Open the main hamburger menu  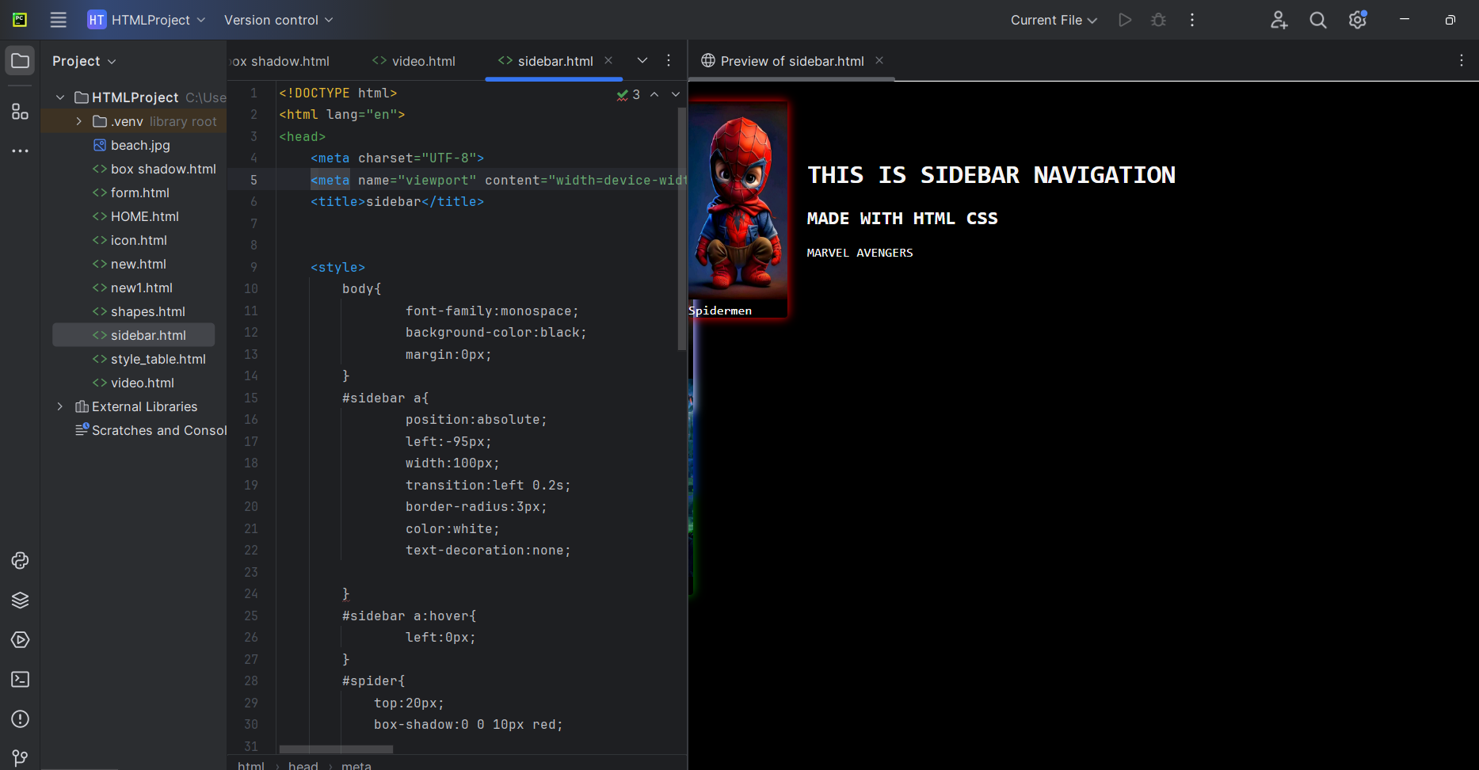[59, 20]
